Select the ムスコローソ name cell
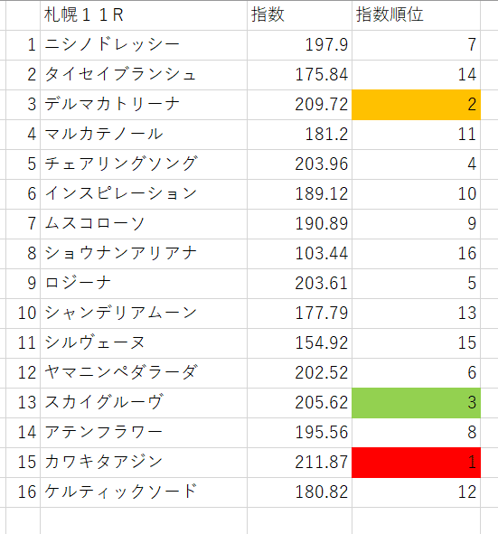498x534 pixels. (144, 224)
